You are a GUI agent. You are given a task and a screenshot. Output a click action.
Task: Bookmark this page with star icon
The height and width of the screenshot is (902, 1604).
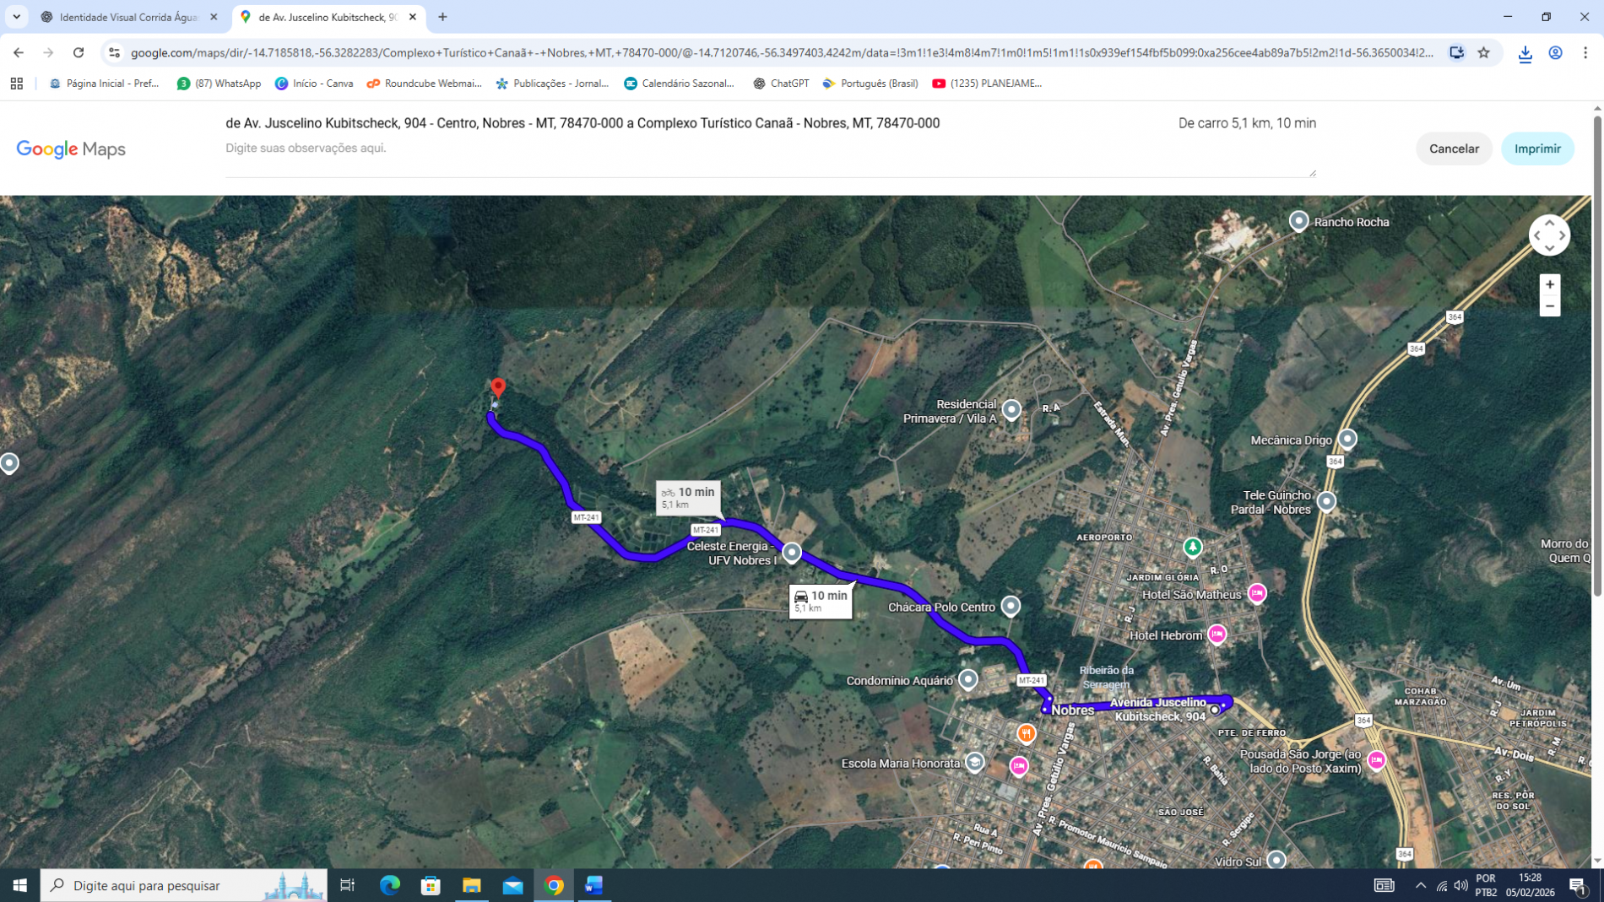pyautogui.click(x=1483, y=52)
